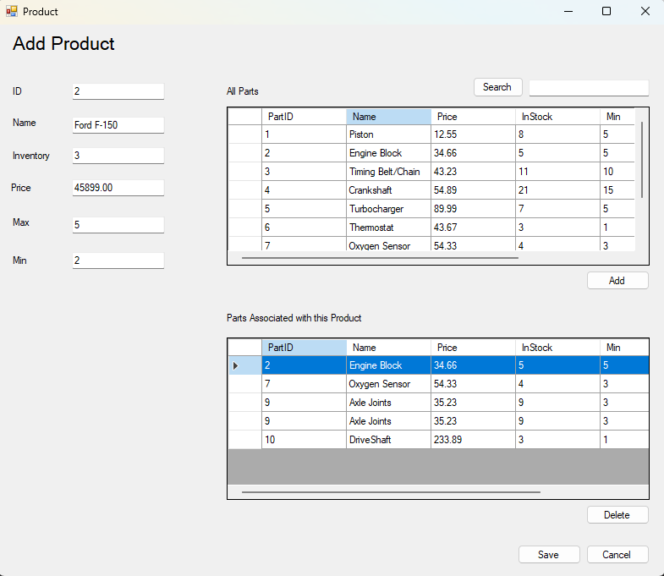
Task: Close the Product window
Action: 645,12
